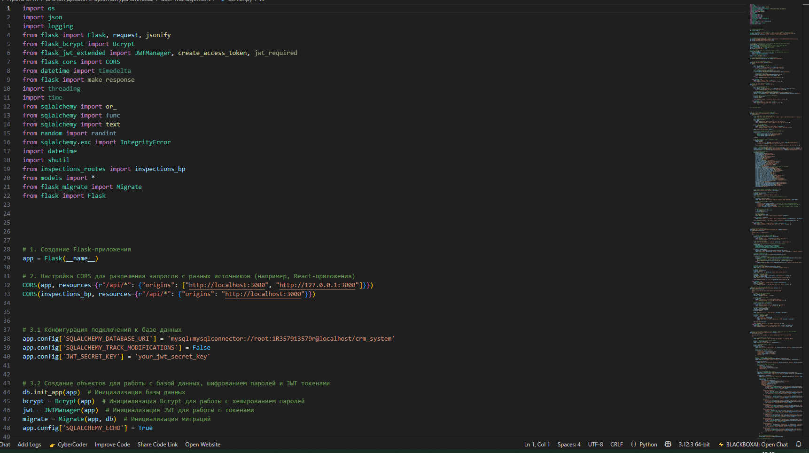This screenshot has height=453, width=809.
Task: Click 'CORS(inspections_bp' on line 33
Action: (57, 294)
